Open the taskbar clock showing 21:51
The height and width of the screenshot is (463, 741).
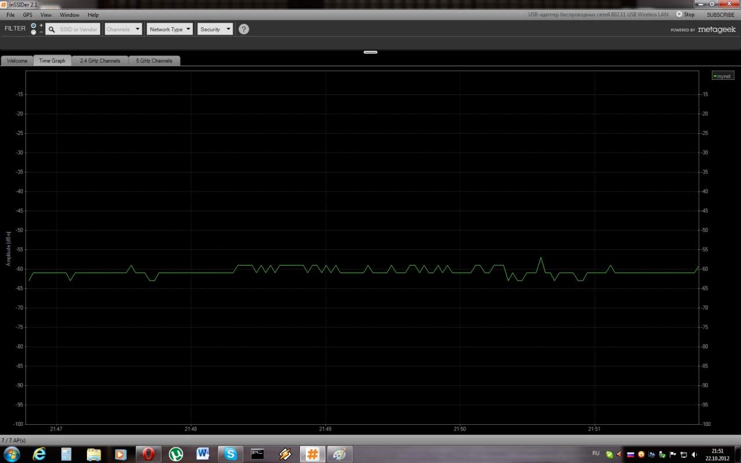[718, 454]
